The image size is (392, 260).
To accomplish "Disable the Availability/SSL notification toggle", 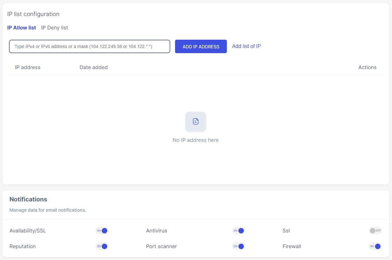I will (x=102, y=231).
